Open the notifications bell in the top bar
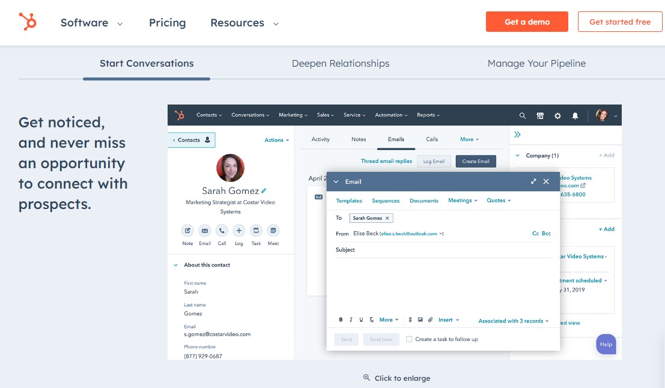The image size is (665, 388). click(x=575, y=115)
